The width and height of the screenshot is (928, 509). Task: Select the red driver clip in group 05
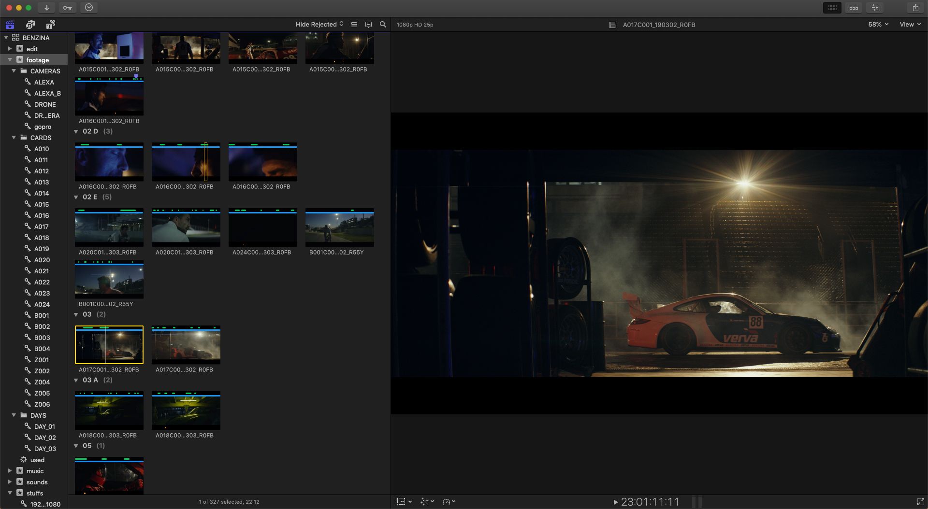click(x=109, y=476)
